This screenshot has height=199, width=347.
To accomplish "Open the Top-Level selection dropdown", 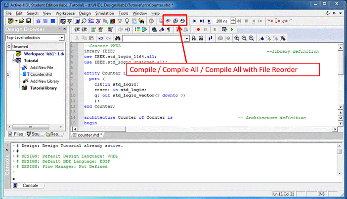I will 61,38.
